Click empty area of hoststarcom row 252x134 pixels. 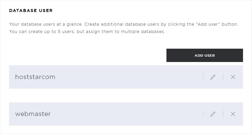[128, 77]
